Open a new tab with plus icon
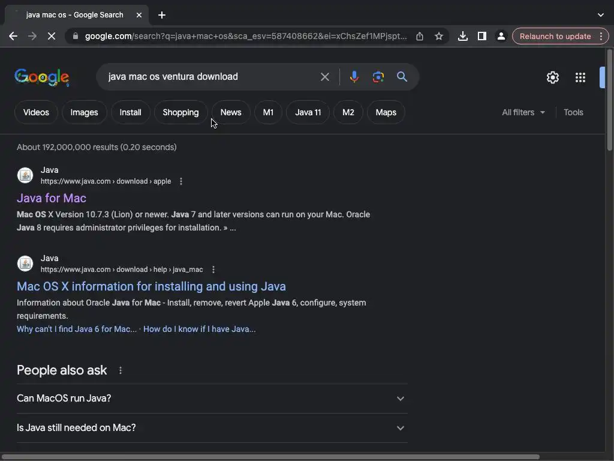The height and width of the screenshot is (461, 614). click(x=162, y=15)
